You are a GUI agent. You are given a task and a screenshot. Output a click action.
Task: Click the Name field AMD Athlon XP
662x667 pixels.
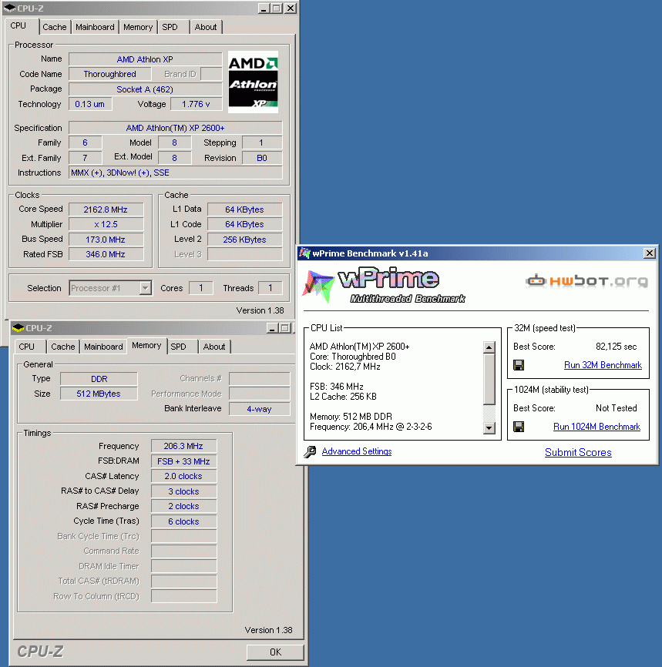pyautogui.click(x=145, y=59)
